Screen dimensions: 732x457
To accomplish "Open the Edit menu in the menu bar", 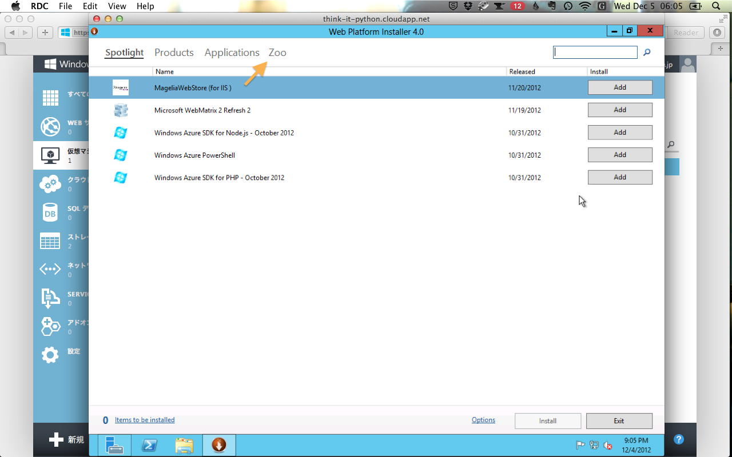I will (x=90, y=6).
